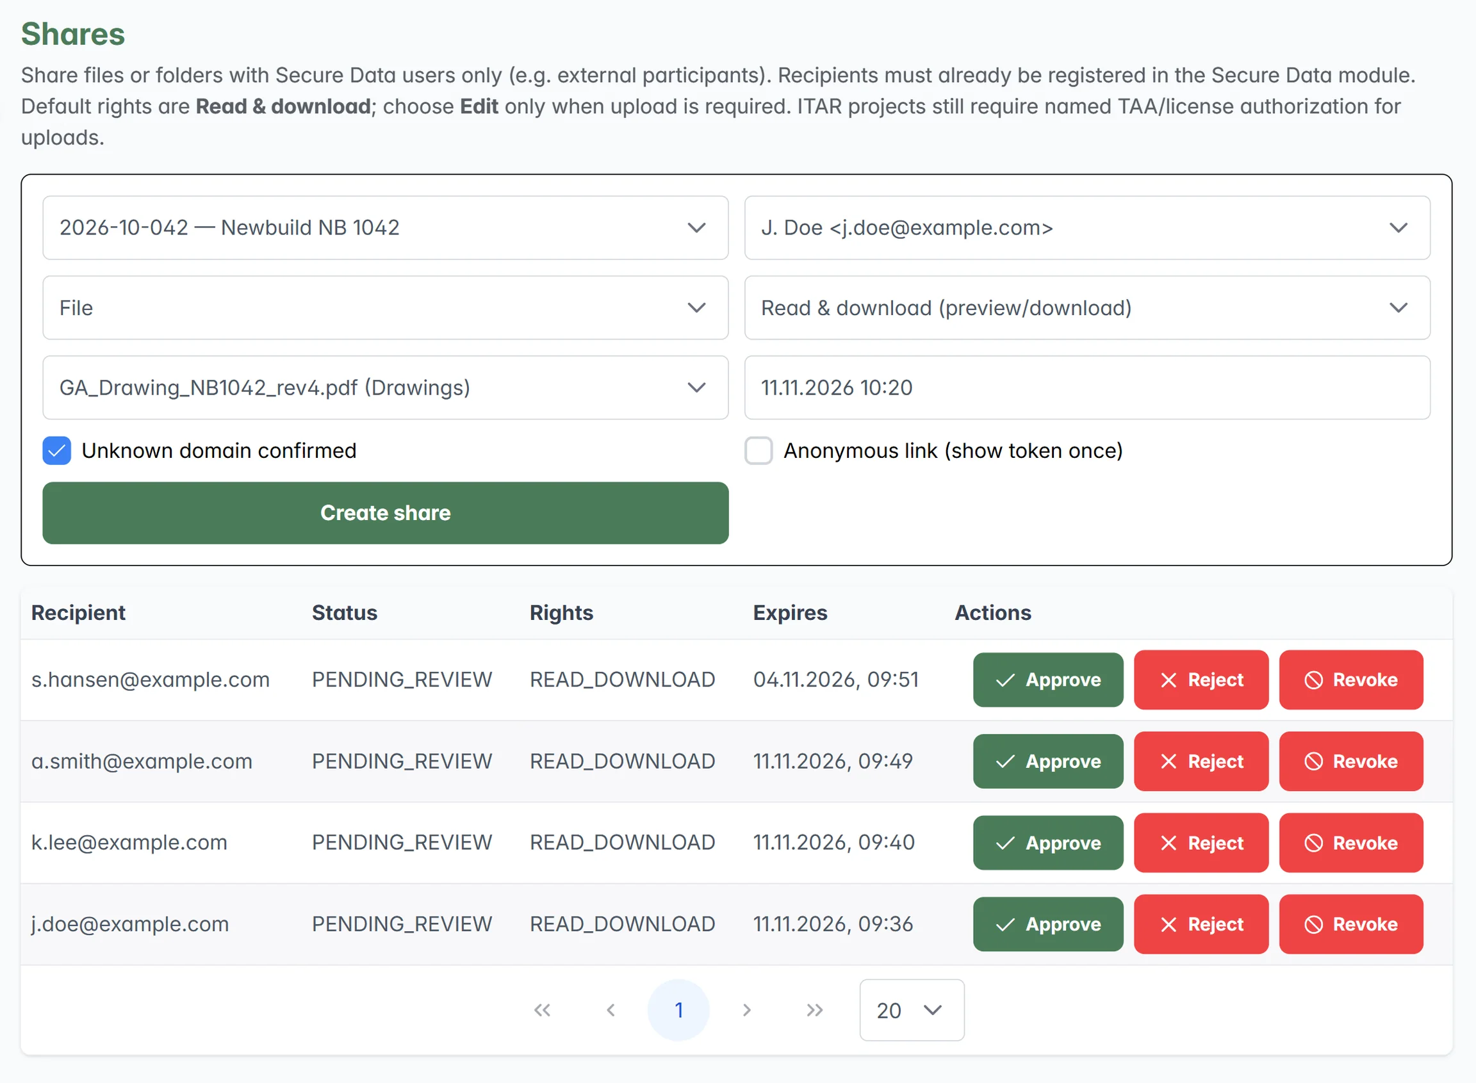Go to previous page chevron icon

611,1010
